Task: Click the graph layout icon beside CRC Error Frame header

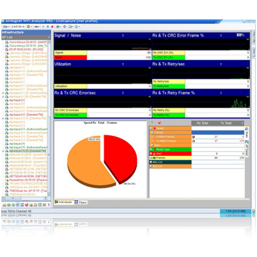Action: (x=239, y=35)
